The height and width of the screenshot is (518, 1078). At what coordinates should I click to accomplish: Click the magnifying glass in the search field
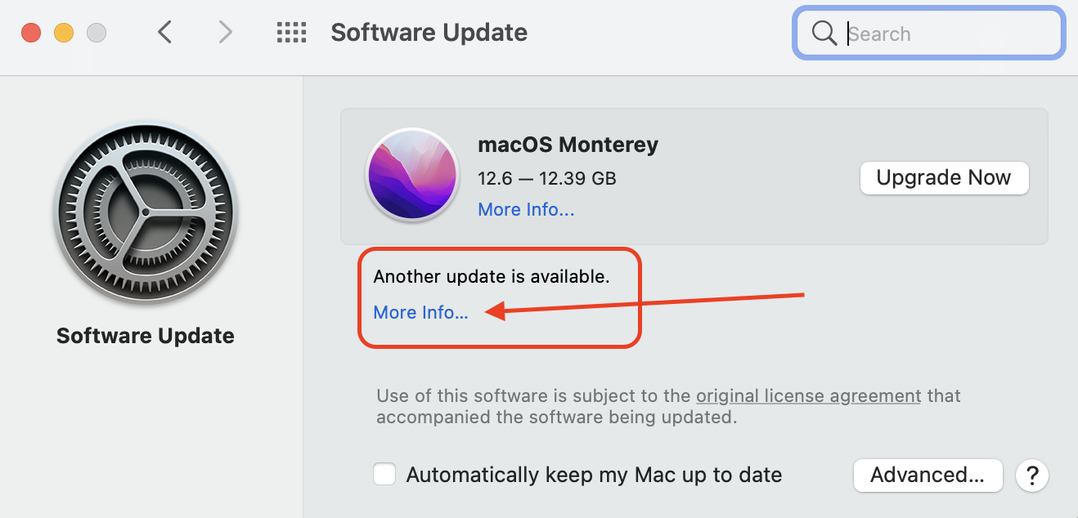point(823,33)
